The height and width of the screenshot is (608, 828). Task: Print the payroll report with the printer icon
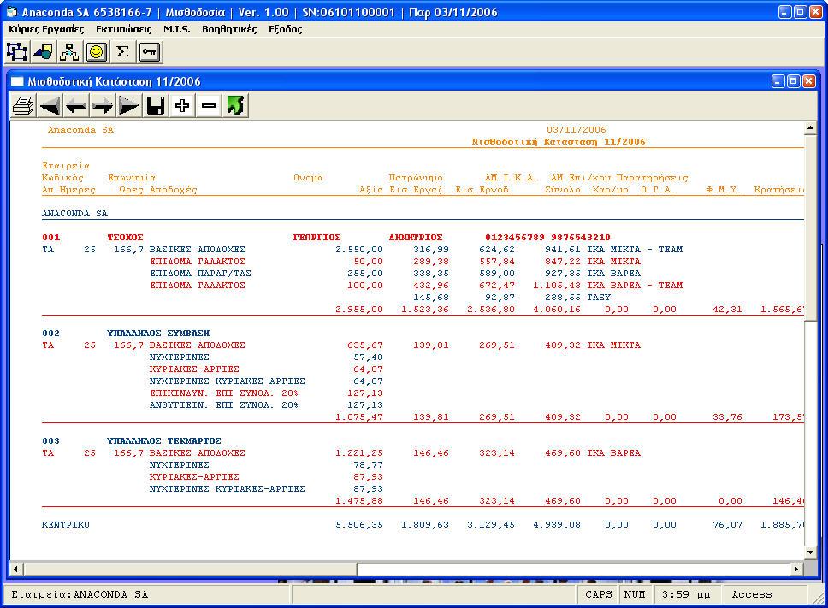(23, 106)
